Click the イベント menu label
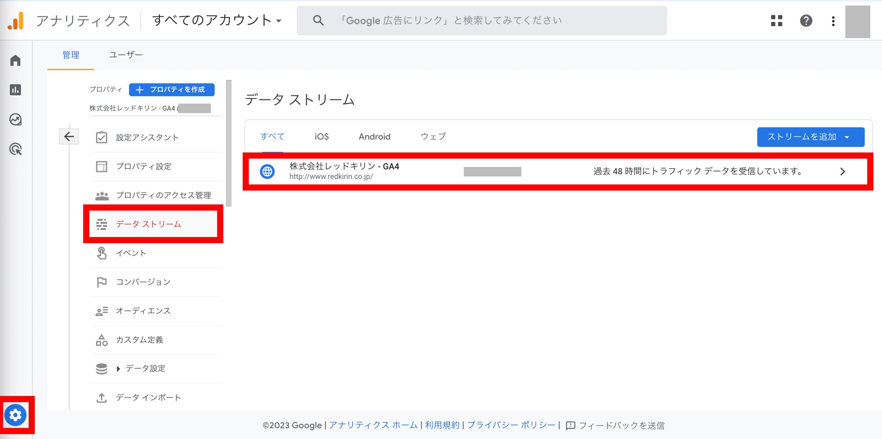 coord(131,253)
